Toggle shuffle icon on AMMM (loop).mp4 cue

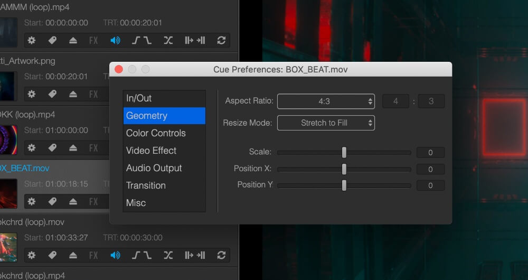168,41
